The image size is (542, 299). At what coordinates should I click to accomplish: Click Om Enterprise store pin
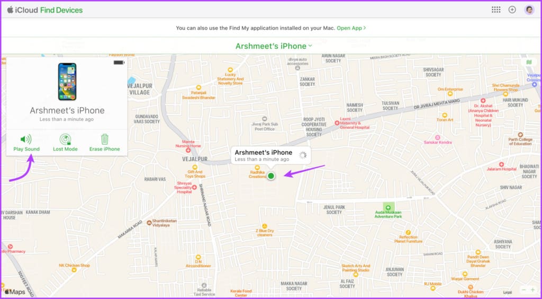(x=450, y=93)
